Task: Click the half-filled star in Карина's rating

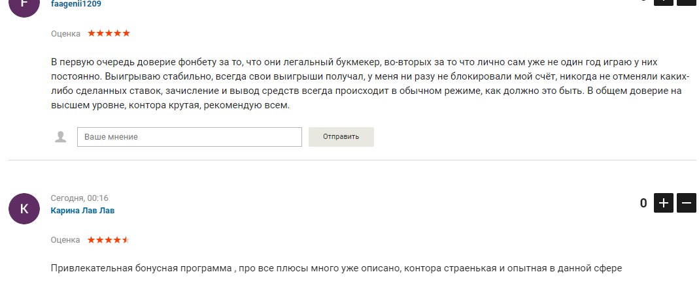Action: (126, 240)
